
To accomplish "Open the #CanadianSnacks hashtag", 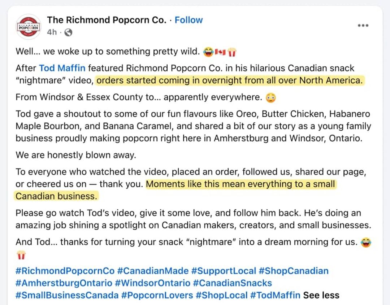I will pos(232,283).
